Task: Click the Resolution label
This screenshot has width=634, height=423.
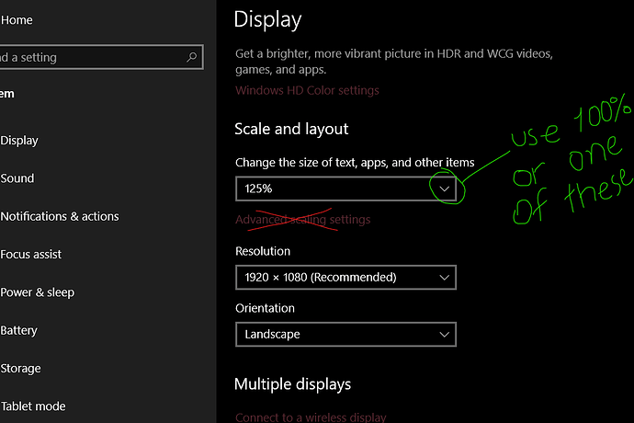Action: (263, 251)
